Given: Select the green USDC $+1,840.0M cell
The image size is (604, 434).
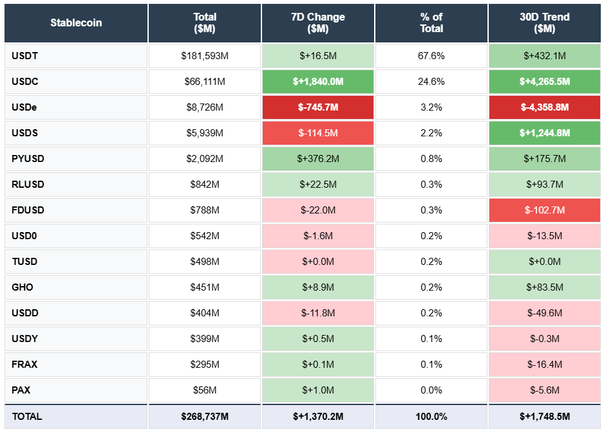Looking at the screenshot, I should coord(318,82).
